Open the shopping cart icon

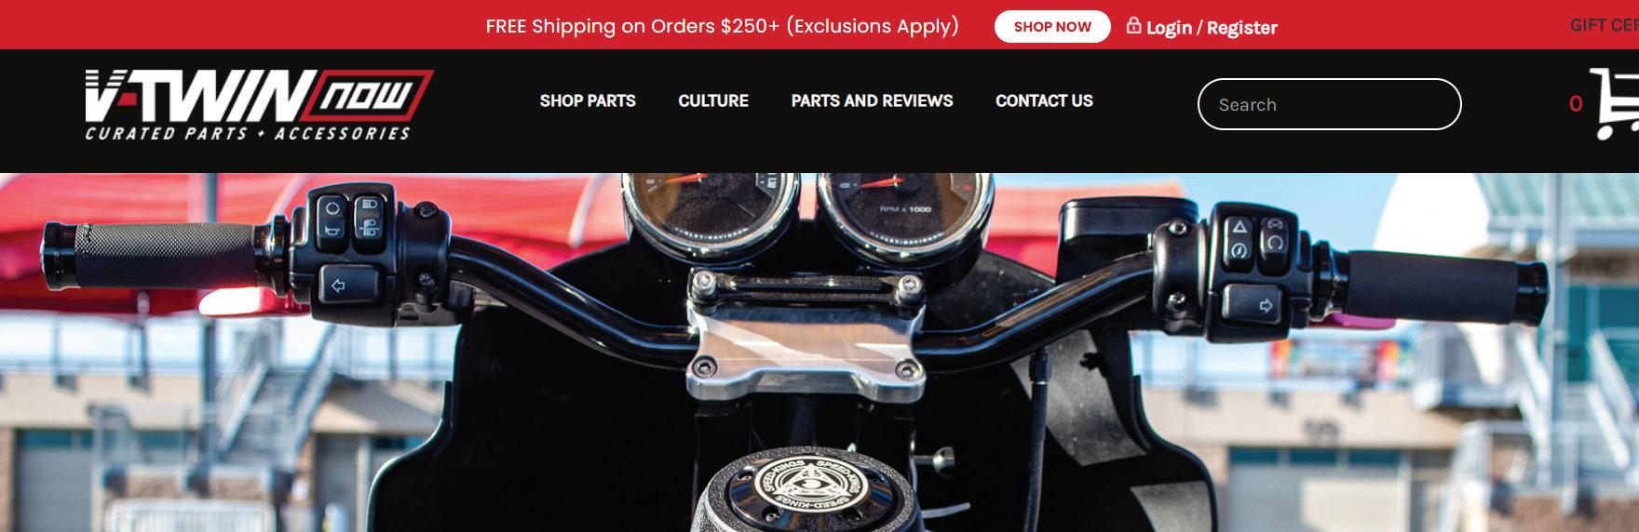click(x=1615, y=104)
